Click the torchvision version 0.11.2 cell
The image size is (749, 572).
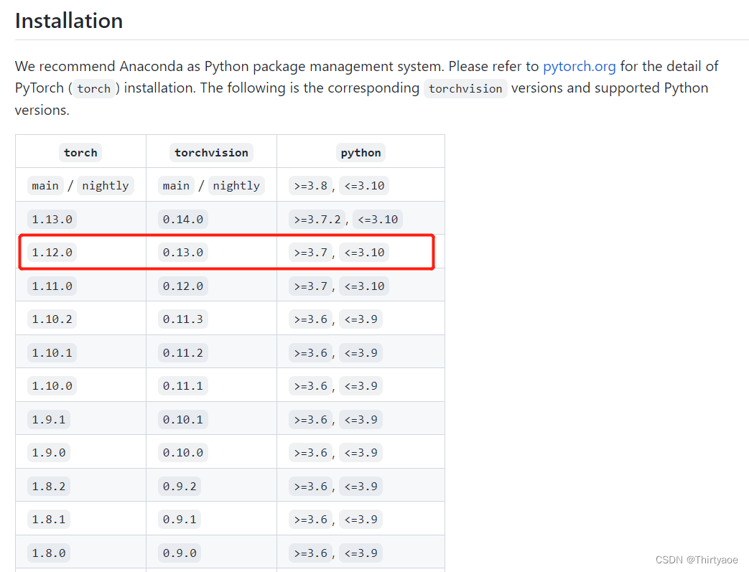pos(182,353)
